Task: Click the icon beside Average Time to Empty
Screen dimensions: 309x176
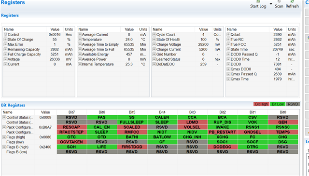Action: (80, 44)
